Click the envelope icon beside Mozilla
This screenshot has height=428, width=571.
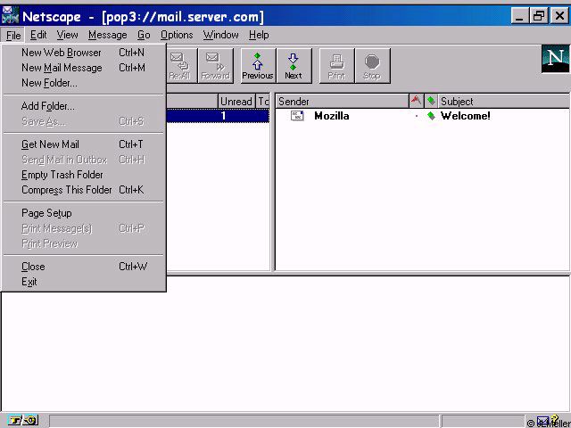[x=297, y=116]
